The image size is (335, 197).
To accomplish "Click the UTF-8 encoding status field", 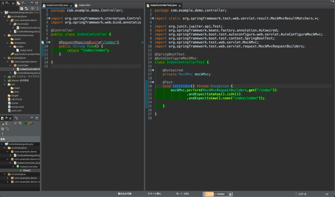I will pos(302,194).
